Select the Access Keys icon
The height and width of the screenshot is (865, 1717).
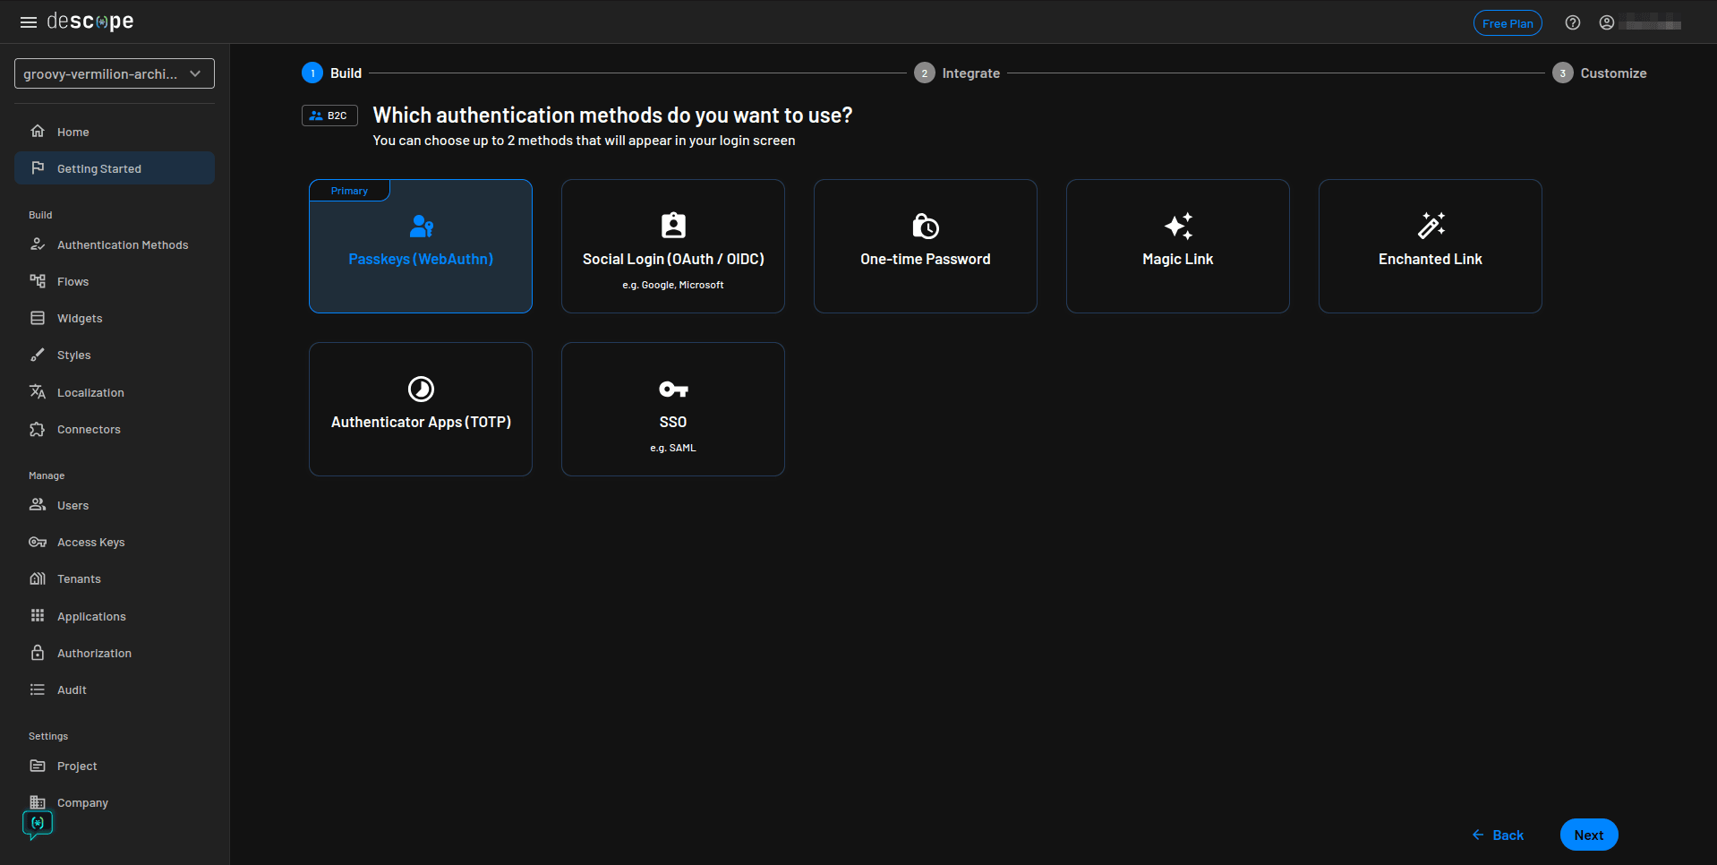[x=37, y=542]
